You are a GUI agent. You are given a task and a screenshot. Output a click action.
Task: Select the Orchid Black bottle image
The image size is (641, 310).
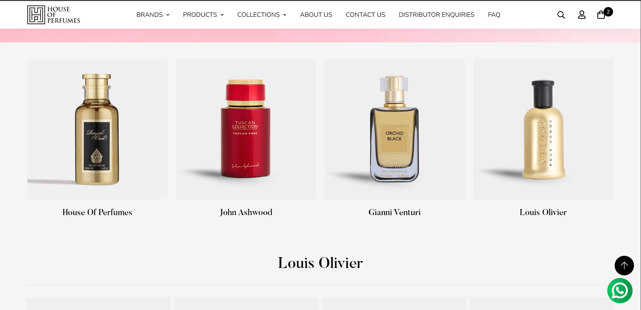pos(395,129)
